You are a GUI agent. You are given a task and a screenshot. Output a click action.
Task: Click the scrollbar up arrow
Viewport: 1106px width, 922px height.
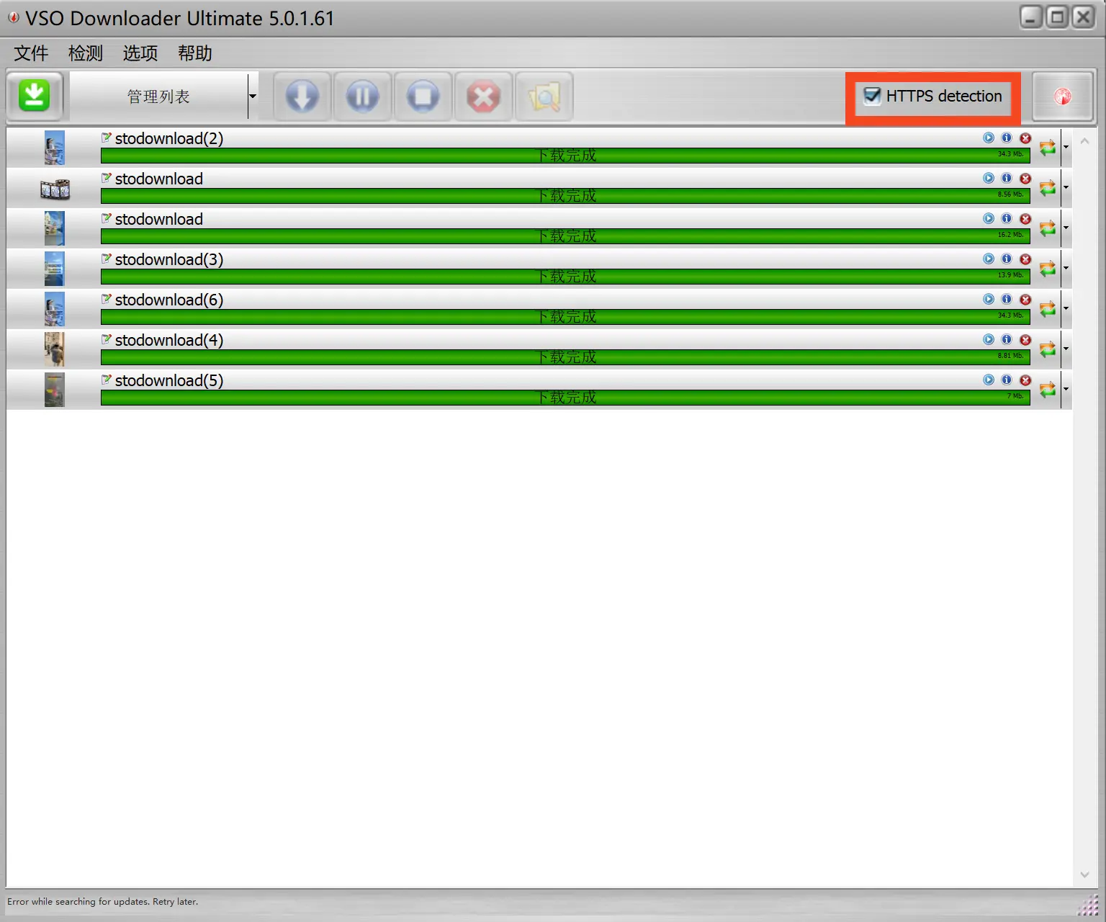point(1084,141)
